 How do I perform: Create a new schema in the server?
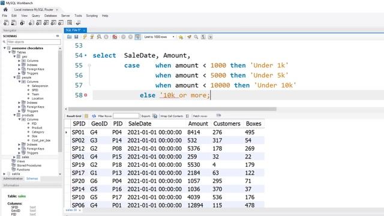click(31, 23)
